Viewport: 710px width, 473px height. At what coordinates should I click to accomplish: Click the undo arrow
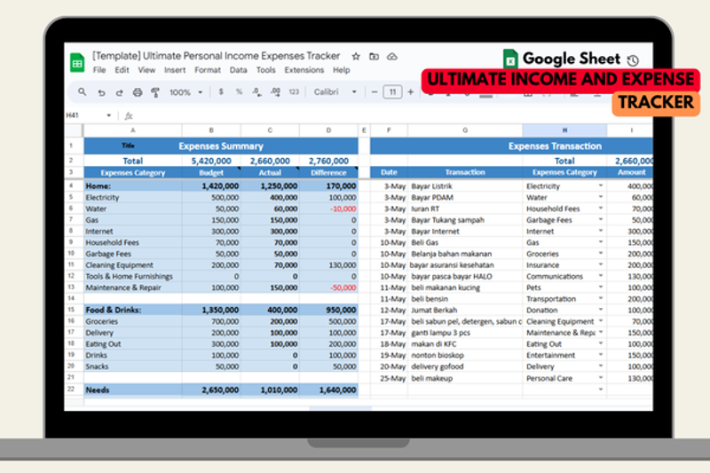101,92
